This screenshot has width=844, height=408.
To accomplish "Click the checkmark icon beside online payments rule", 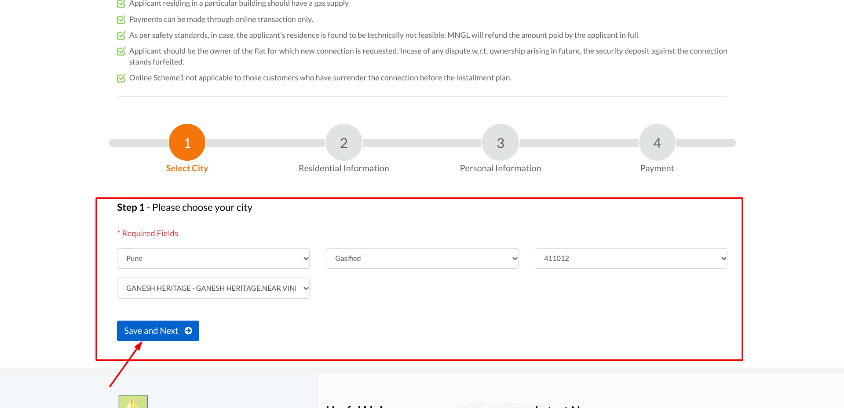I will coord(121,20).
